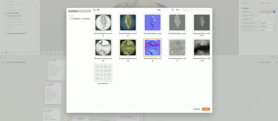The image size is (278, 121).
Task: Toggle the right sidebar panel icon
Action: [273, 58]
